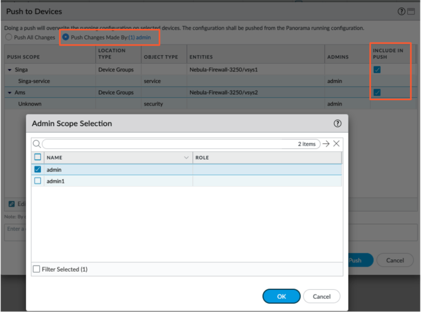The height and width of the screenshot is (312, 421).
Task: Clear the search with the X icon
Action: point(336,144)
